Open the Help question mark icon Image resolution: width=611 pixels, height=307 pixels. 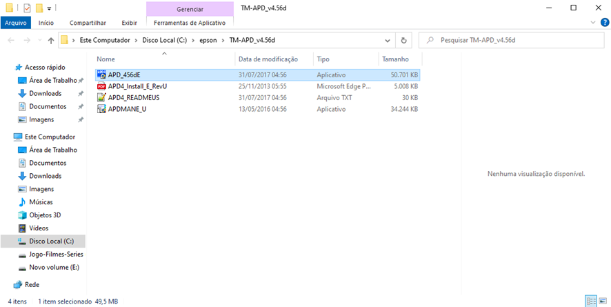(604, 23)
